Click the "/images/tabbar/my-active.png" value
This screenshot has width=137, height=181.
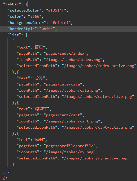tap(96, 158)
